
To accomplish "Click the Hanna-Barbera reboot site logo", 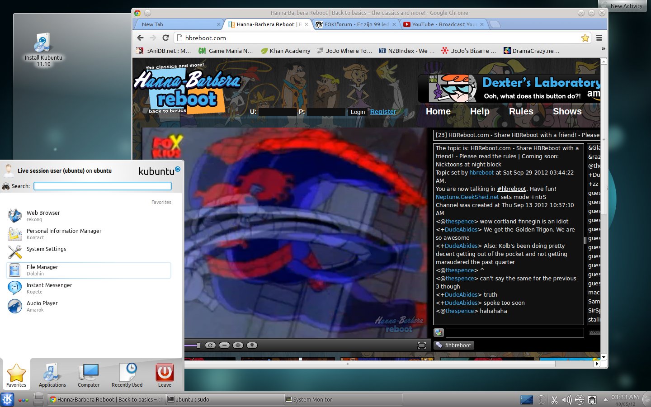I will (x=187, y=90).
